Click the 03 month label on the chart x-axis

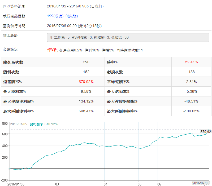click(x=57, y=184)
